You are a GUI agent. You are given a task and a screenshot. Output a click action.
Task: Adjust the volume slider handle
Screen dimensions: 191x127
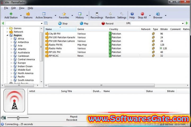(18, 118)
